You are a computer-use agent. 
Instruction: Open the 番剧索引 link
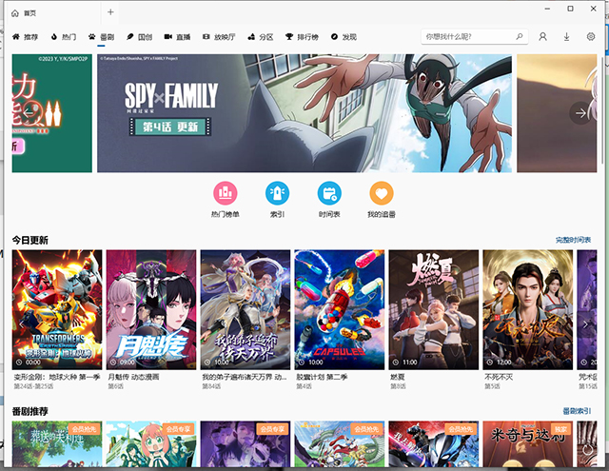[x=578, y=411]
